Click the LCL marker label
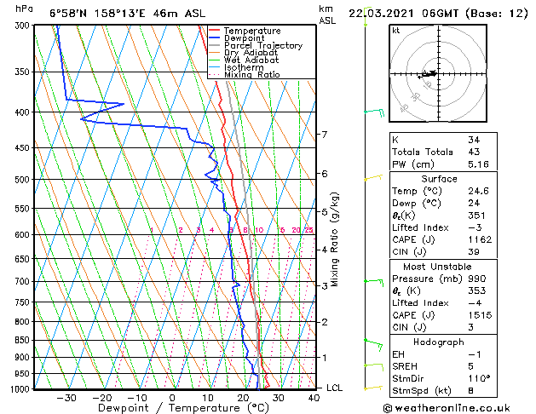Image resolution: width=536 pixels, height=414 pixels. tap(334, 388)
